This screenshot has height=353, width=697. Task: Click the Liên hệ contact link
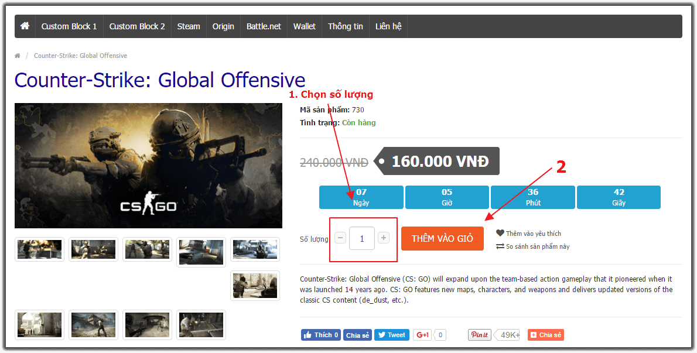pyautogui.click(x=388, y=26)
